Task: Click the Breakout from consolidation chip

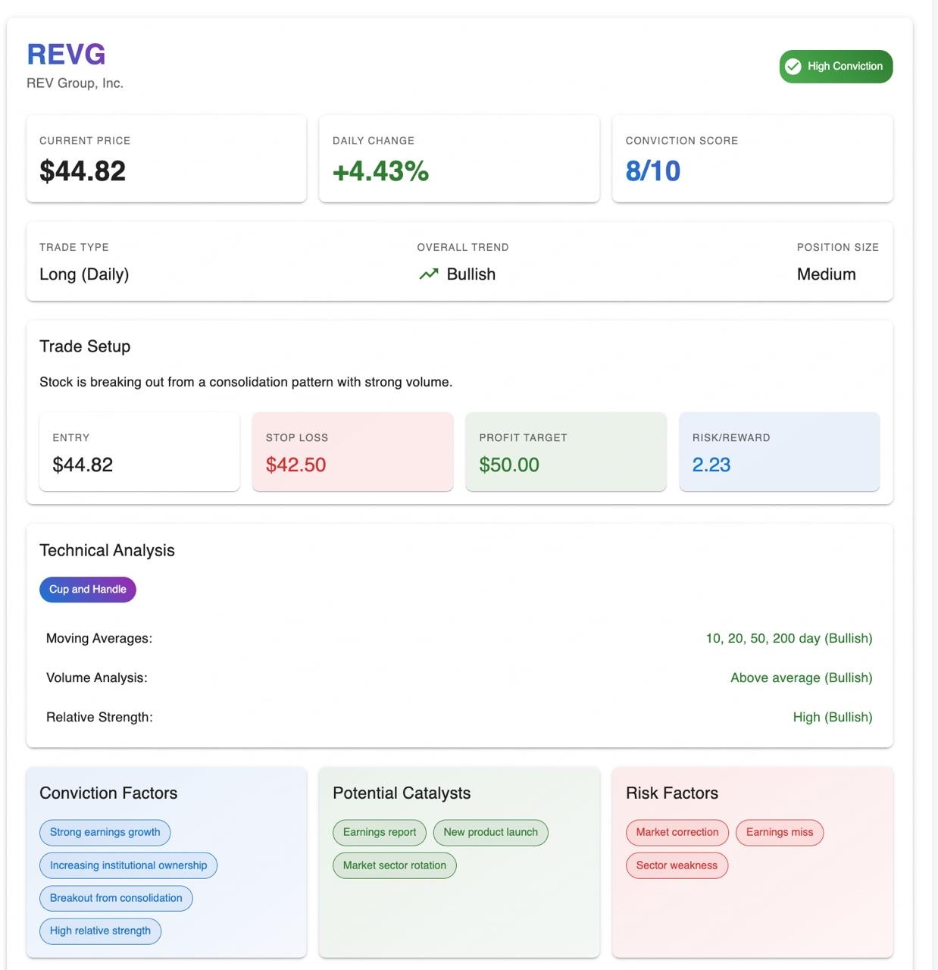Action: pyautogui.click(x=116, y=898)
